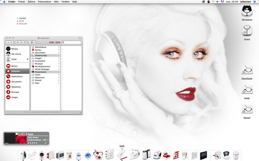259x161 pixels.
Task: Open the Édition menu
Action: (x=32, y=2)
